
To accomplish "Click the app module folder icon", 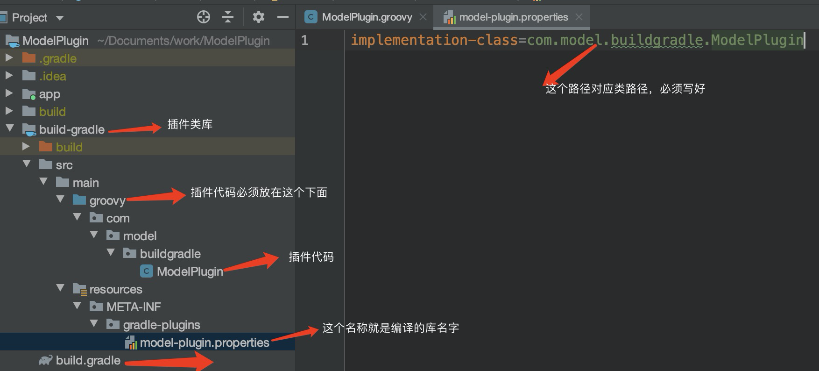I will (29, 94).
